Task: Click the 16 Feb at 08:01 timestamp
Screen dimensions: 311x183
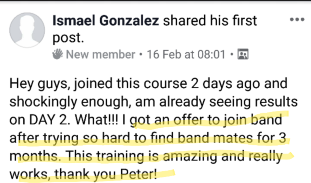Action: 186,54
